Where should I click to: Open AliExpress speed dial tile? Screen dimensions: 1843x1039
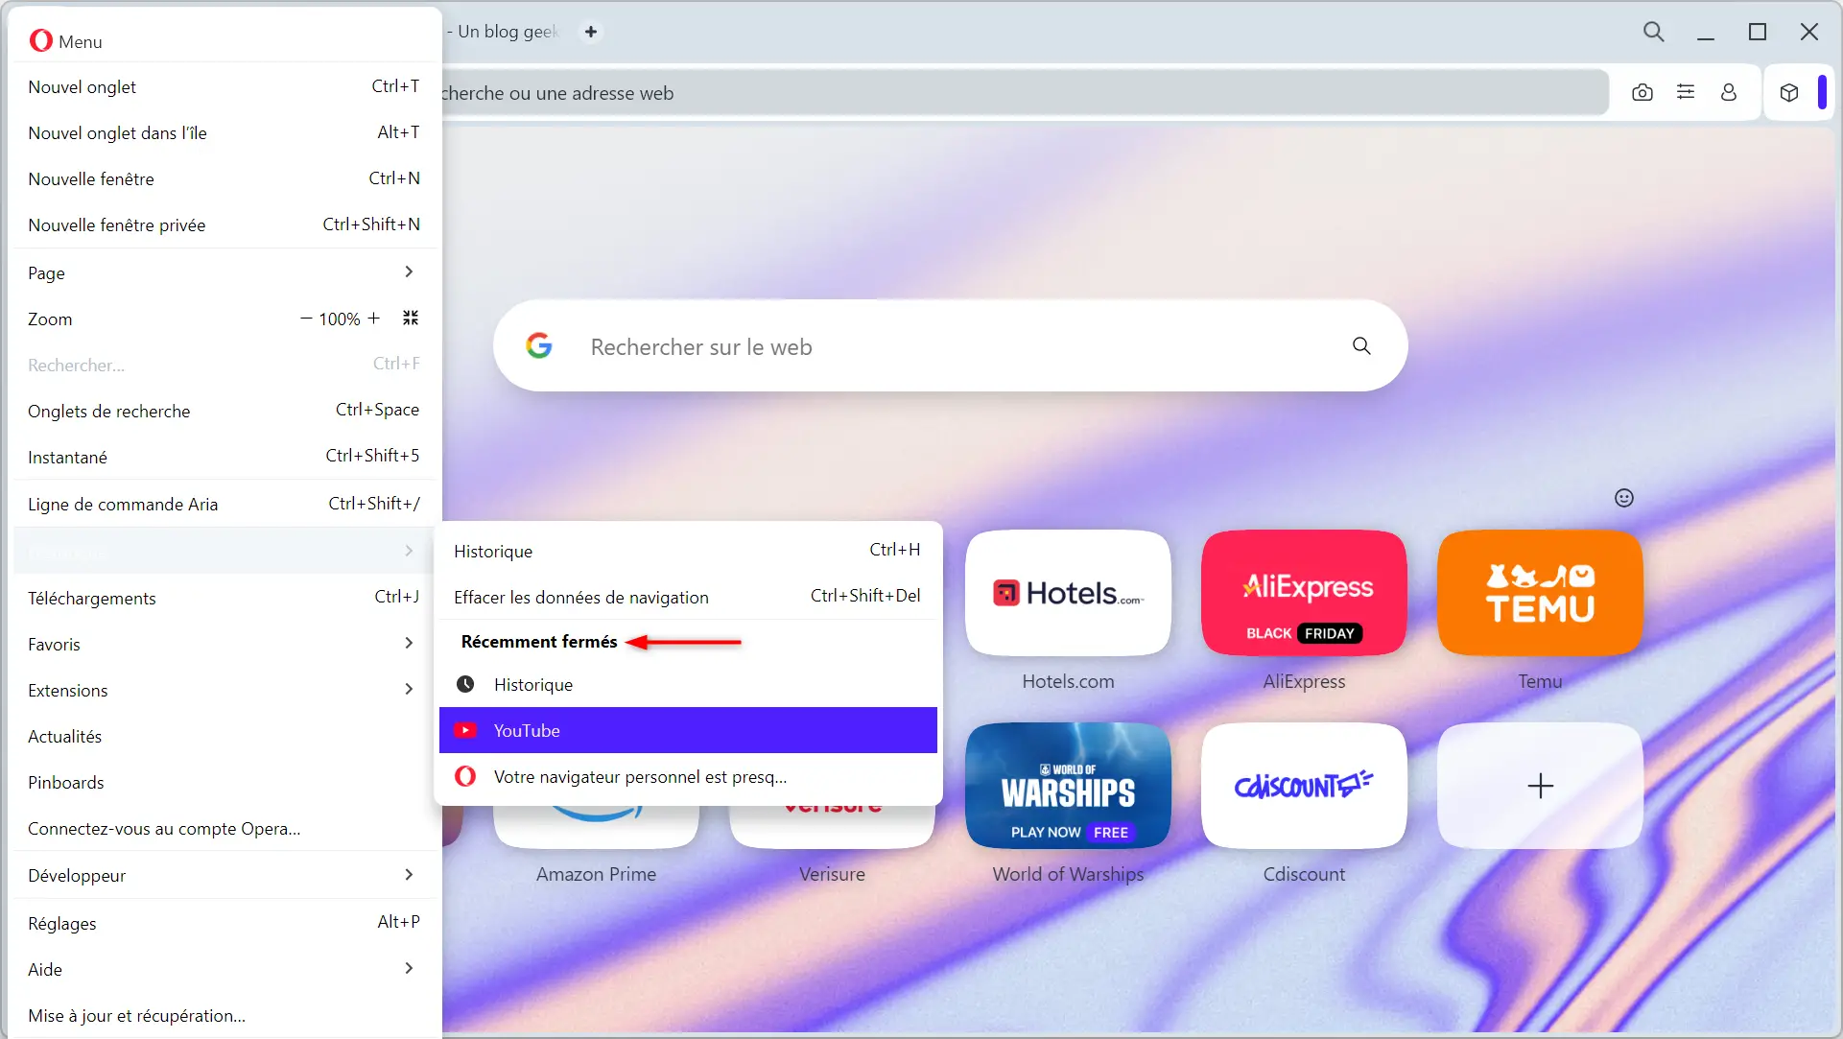(1304, 593)
